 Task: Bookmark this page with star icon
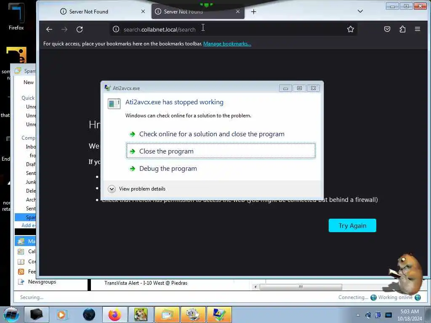click(x=351, y=29)
